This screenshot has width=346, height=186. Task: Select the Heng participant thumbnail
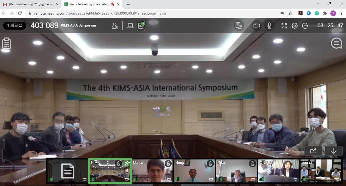click(194, 171)
